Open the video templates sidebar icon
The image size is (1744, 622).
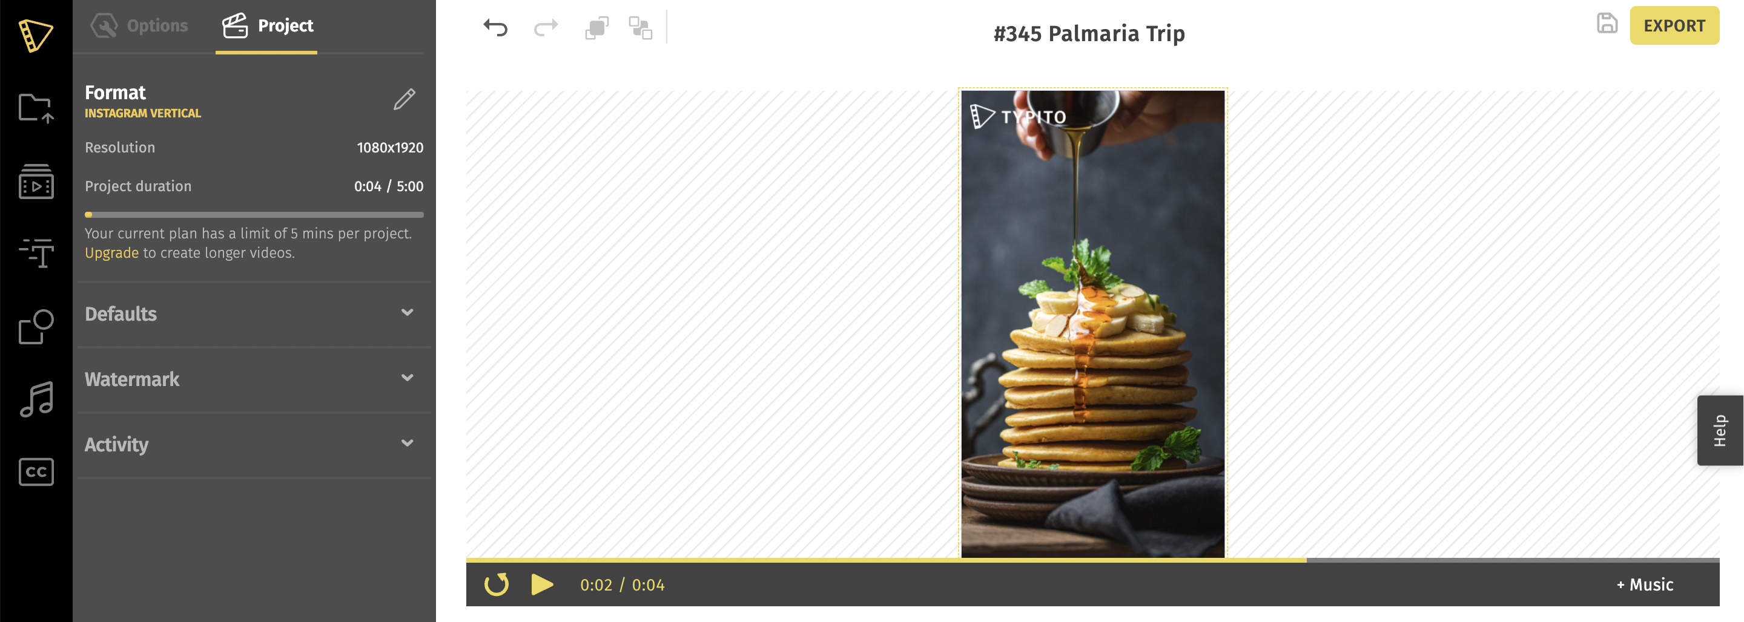36,182
